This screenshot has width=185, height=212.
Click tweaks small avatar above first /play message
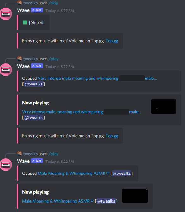click(20, 59)
